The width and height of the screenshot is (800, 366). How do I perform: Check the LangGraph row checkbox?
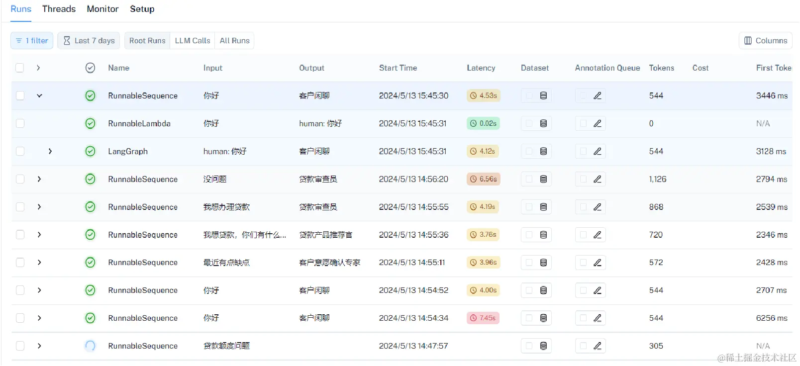pos(20,151)
